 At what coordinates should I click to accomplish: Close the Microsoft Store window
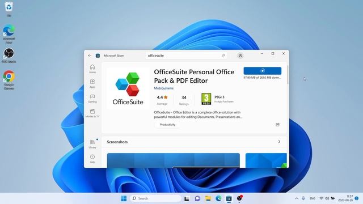(x=284, y=53)
